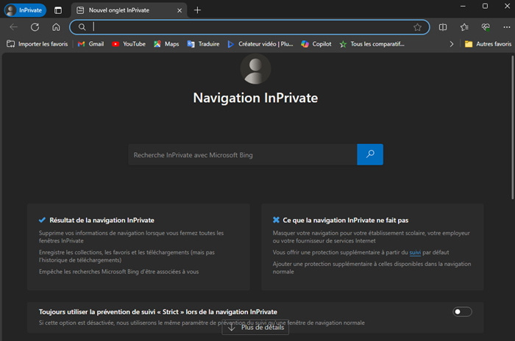The image size is (515, 341).
Task: Open Settings and more ellipsis menu
Action: click(507, 27)
